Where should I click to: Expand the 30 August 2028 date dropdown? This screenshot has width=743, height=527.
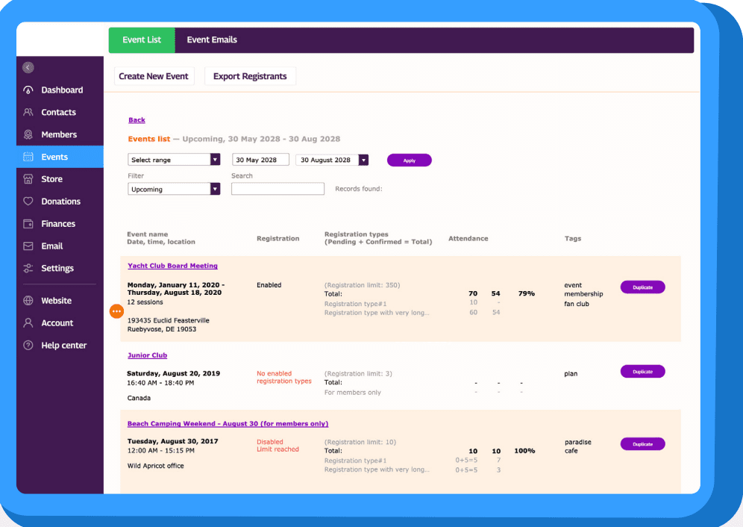[363, 160]
